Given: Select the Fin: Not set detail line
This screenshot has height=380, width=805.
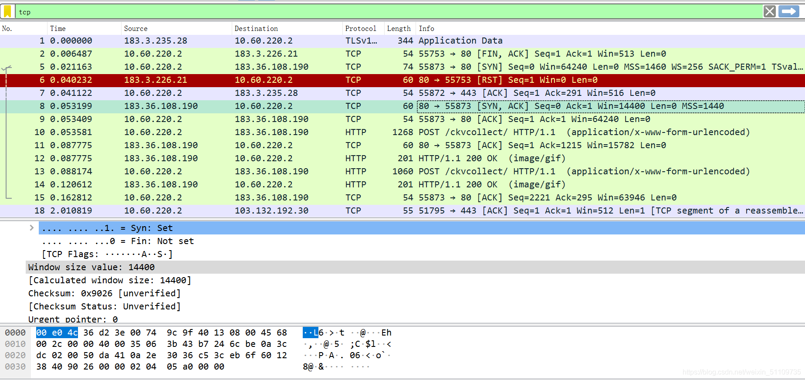Looking at the screenshot, I should pyautogui.click(x=118, y=241).
